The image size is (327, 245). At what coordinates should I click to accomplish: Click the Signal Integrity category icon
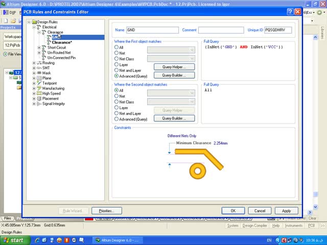pyautogui.click(x=39, y=104)
